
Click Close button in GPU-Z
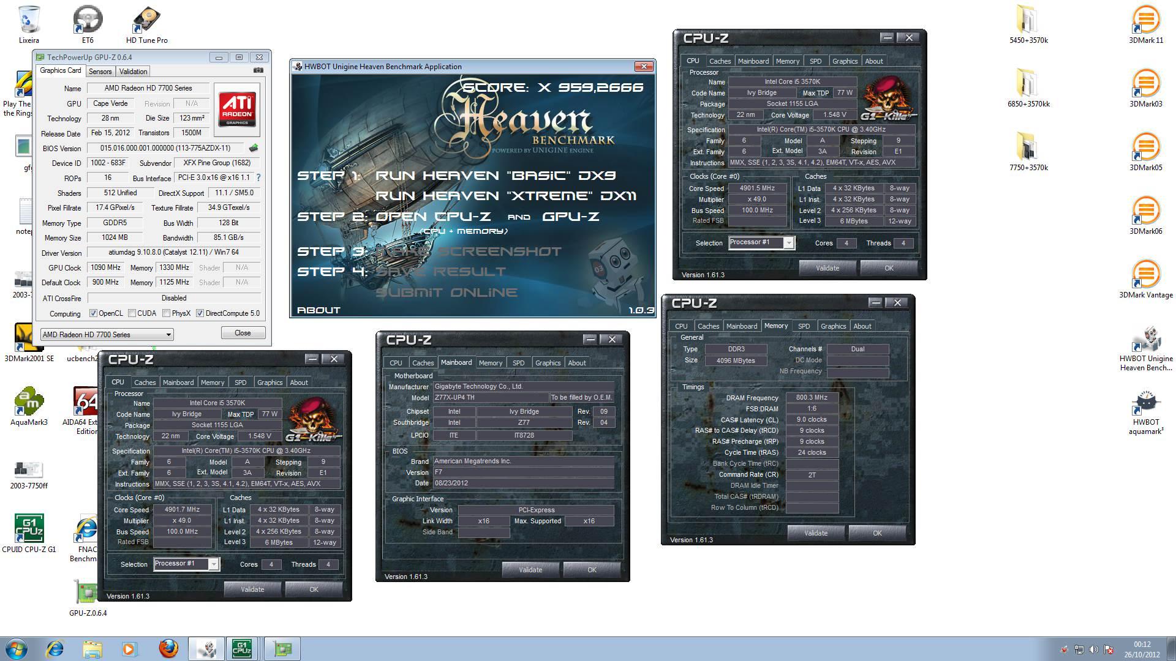(x=243, y=333)
